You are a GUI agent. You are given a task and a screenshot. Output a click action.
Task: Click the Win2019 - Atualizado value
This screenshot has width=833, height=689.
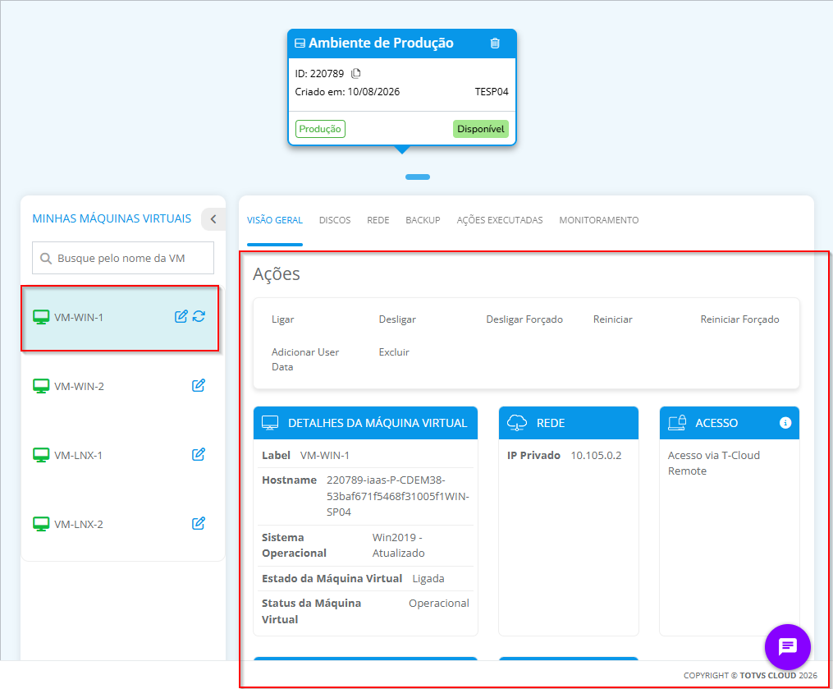pyautogui.click(x=398, y=545)
